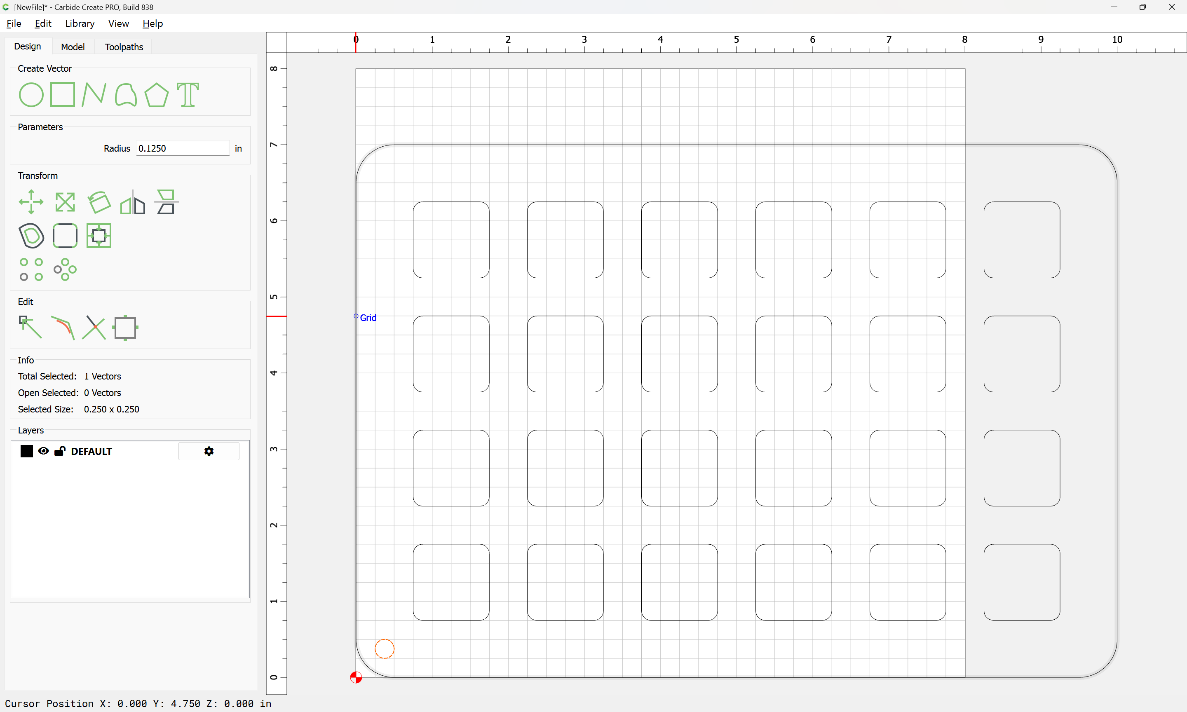Screen dimensions: 1187x712
Task: Click the DEFAULT layer black color swatch
Action: pos(27,451)
